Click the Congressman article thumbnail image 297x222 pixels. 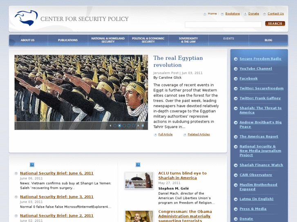pos(139,216)
